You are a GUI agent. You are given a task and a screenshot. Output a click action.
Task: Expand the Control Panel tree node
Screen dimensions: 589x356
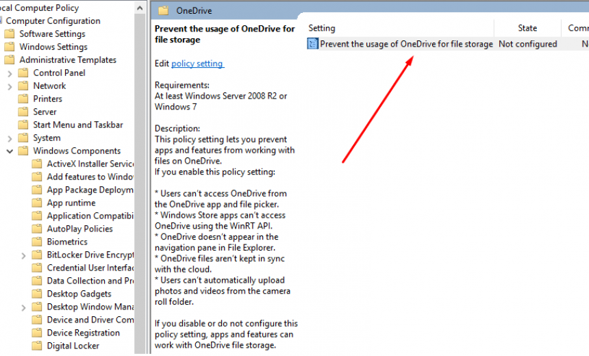(x=10, y=74)
